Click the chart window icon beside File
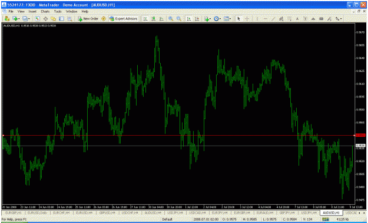Viewport: 368px width, 223px height. pyautogui.click(x=5, y=11)
